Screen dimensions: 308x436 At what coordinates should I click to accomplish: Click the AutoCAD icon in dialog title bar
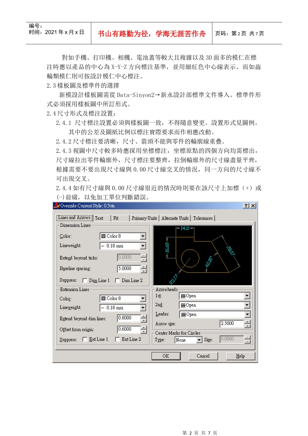(x=57, y=206)
